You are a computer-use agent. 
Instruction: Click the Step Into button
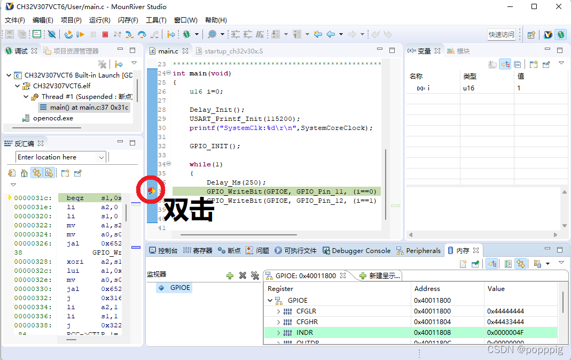[129, 34]
